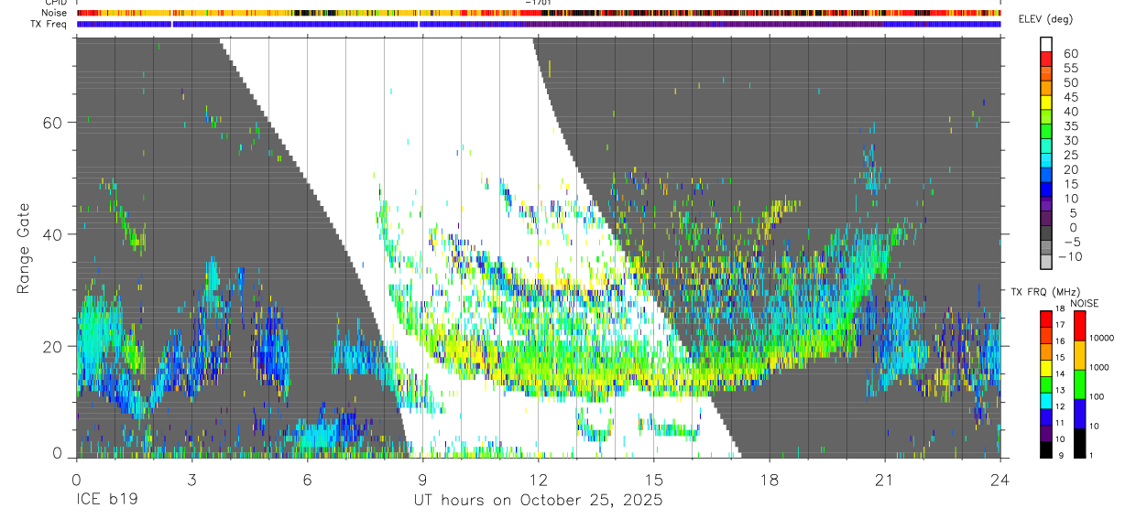Click the '6' hour tick label on x-axis
Viewport: 1125px width, 519px height.
(x=307, y=480)
